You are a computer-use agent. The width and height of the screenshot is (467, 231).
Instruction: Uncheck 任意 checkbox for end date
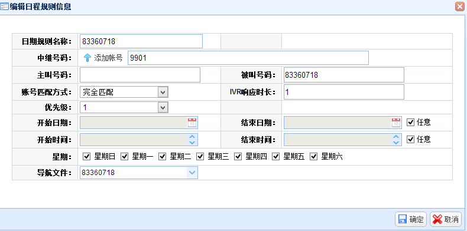410,123
